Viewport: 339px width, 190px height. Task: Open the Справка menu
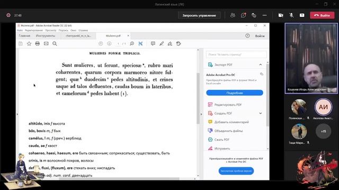83,31
